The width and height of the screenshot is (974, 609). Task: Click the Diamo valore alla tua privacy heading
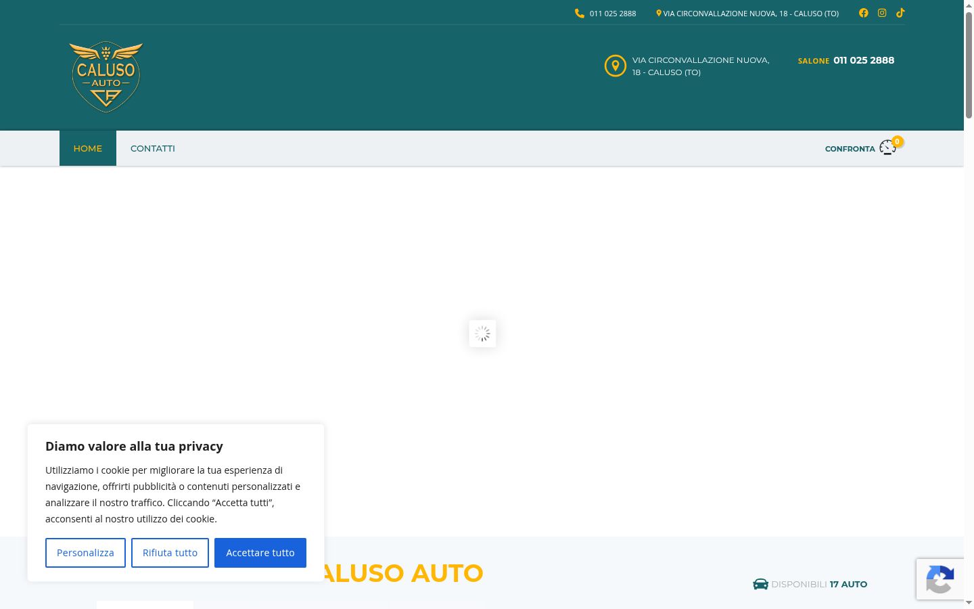pyautogui.click(x=134, y=446)
